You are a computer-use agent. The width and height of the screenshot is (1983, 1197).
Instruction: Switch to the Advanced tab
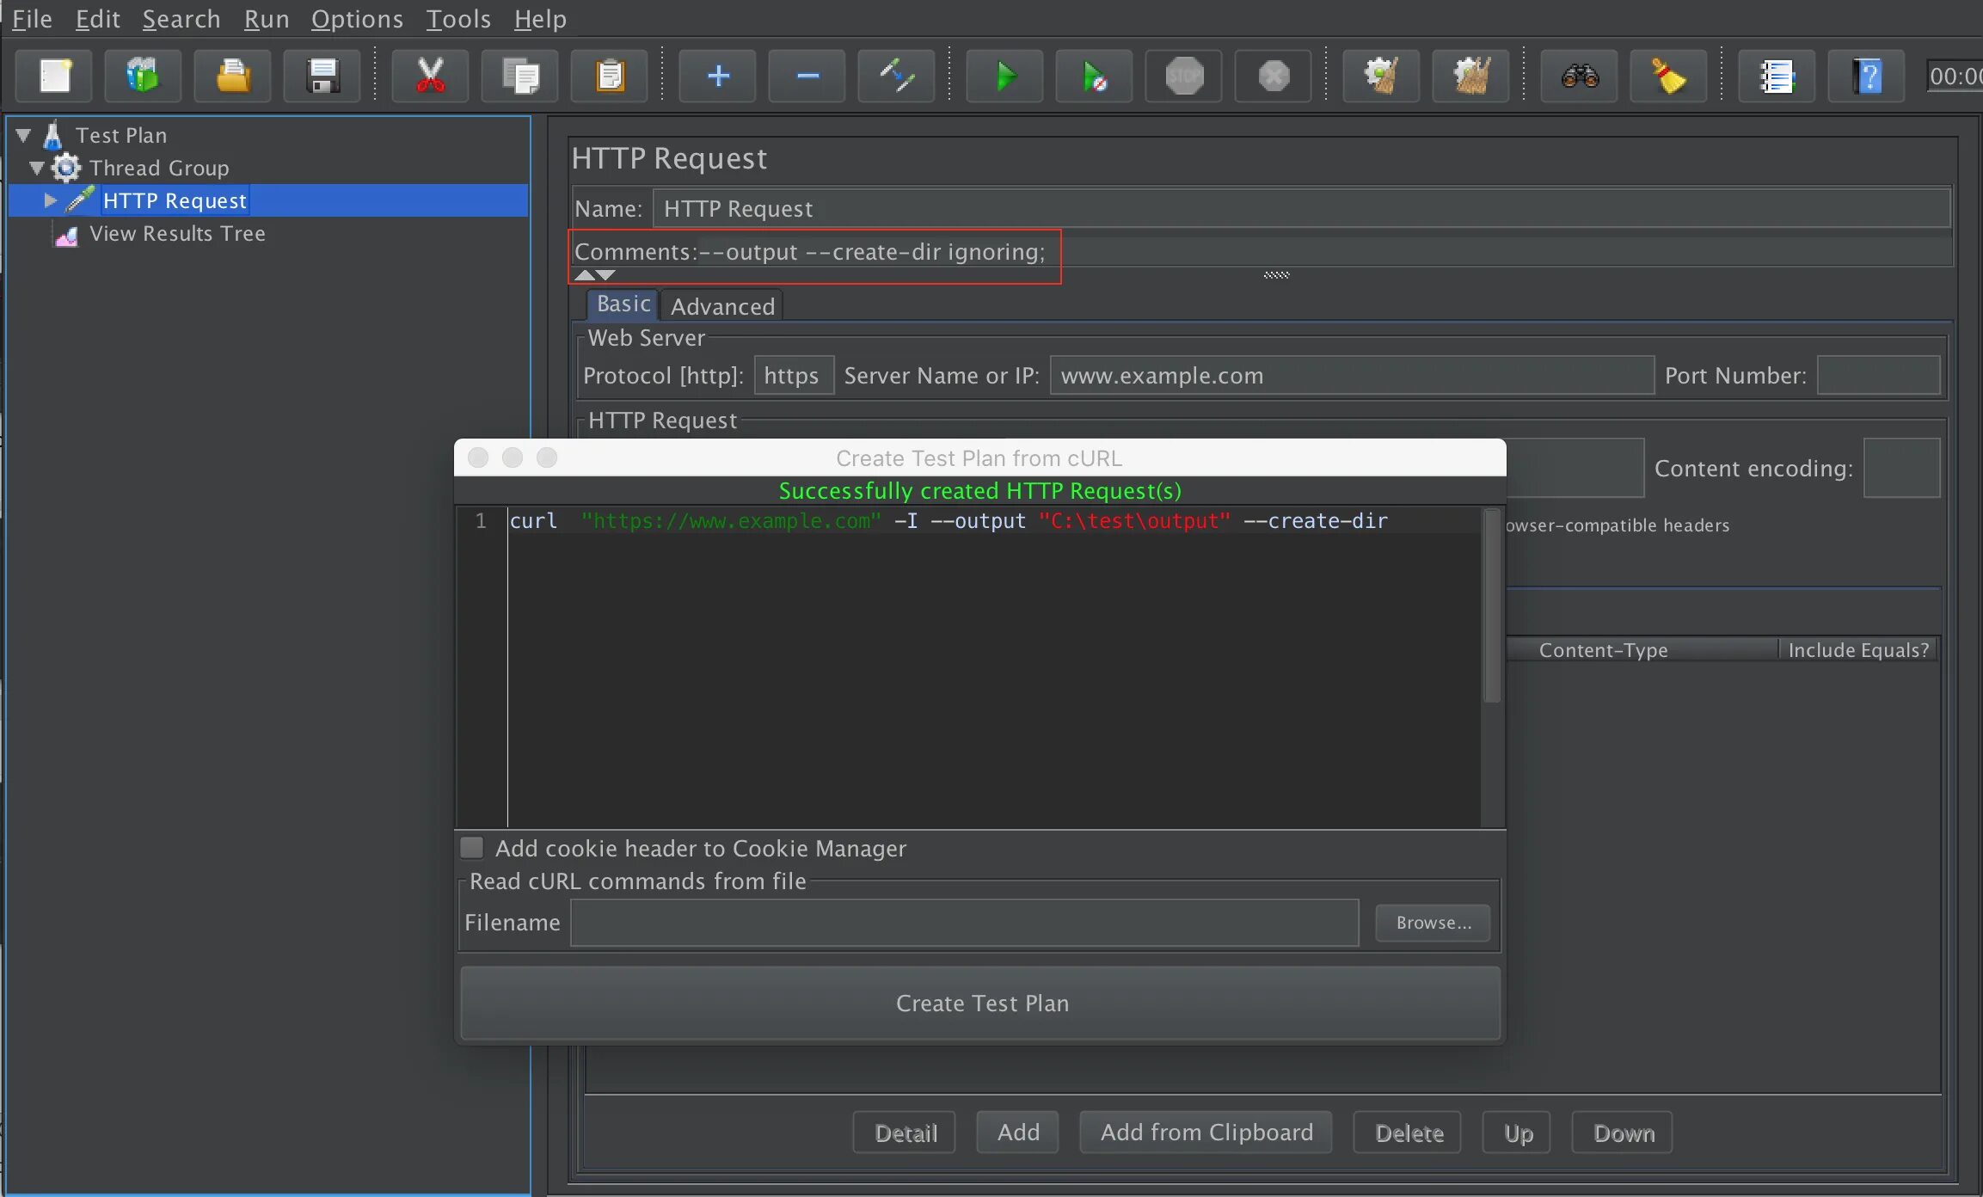pyautogui.click(x=721, y=304)
